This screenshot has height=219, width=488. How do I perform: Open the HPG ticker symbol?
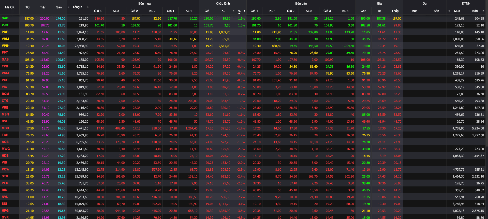point(5,211)
